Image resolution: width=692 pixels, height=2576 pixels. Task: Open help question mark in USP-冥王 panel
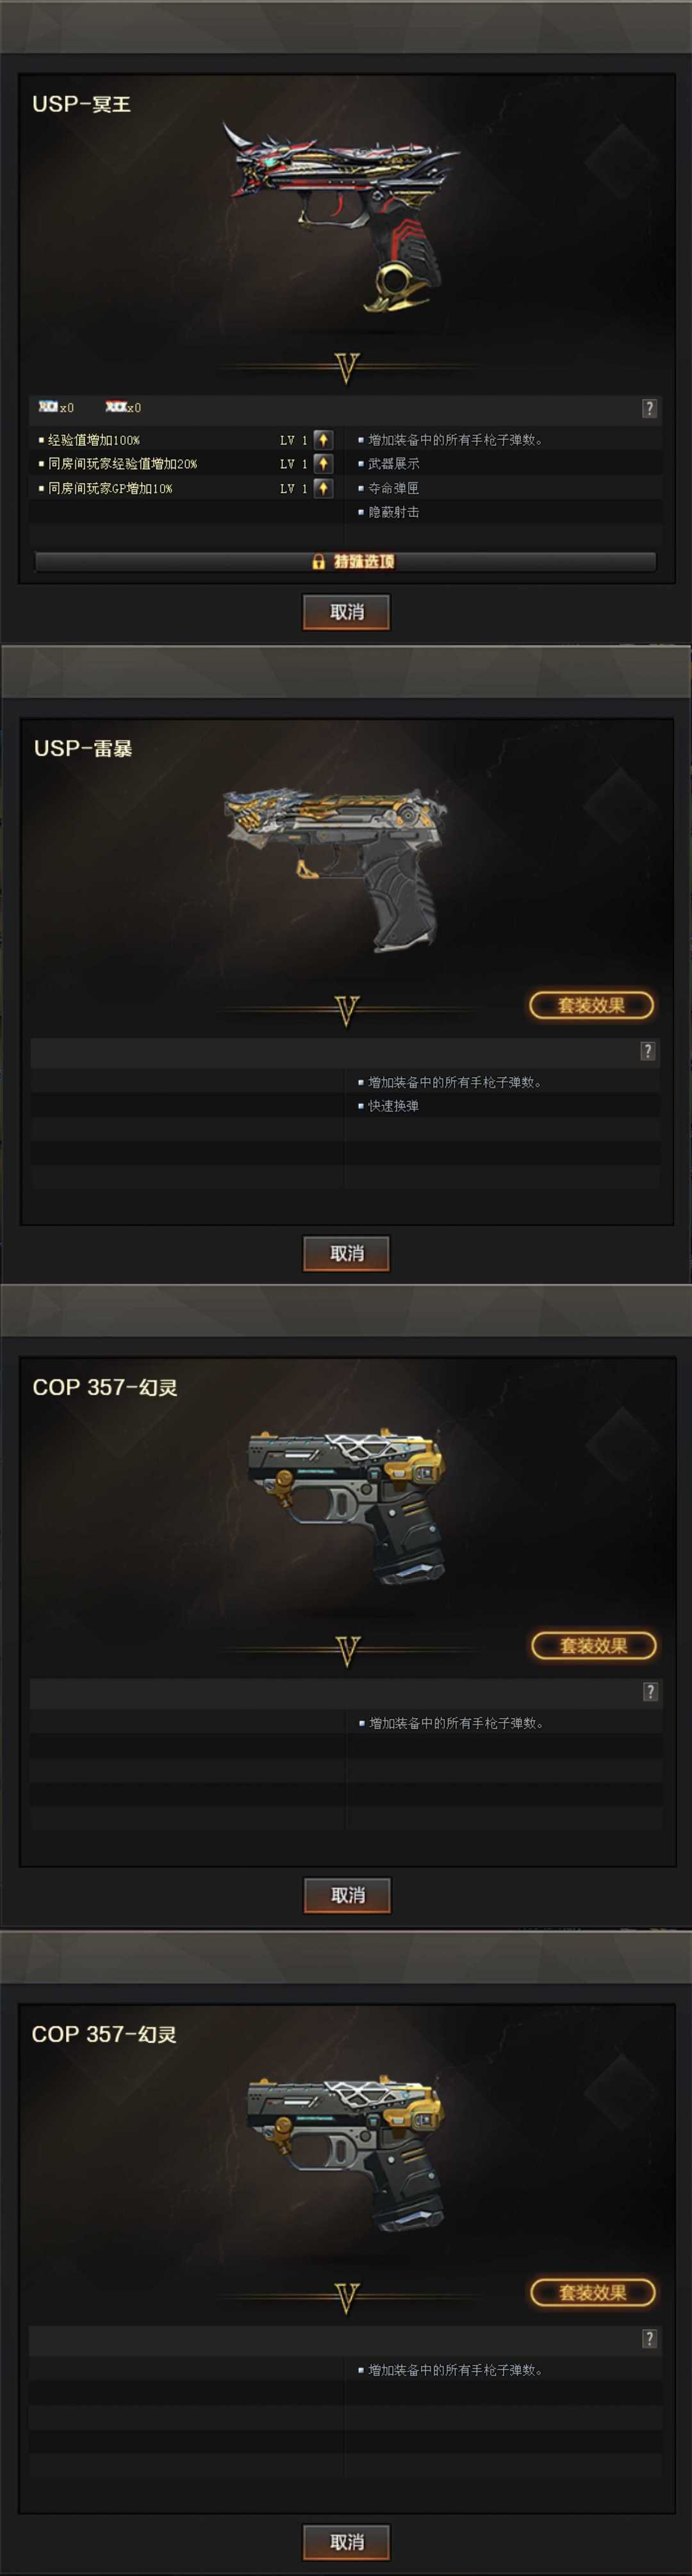click(x=649, y=408)
